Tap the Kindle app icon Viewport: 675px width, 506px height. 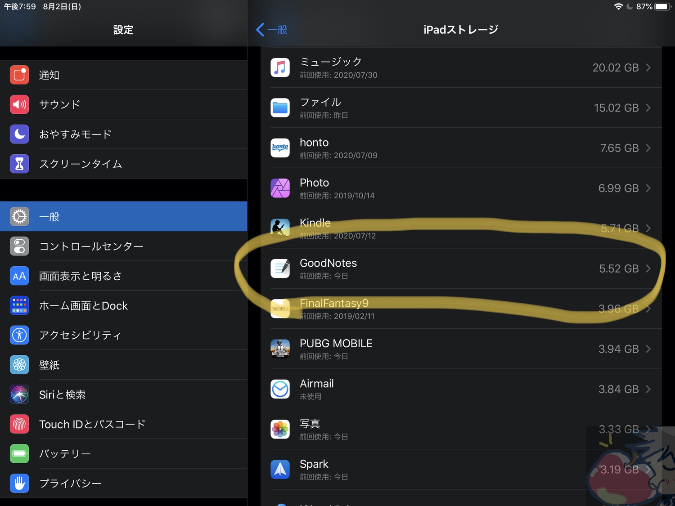click(x=280, y=228)
